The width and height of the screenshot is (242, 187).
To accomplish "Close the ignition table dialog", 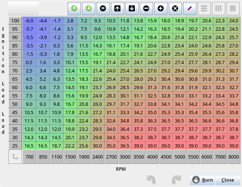I will click(x=228, y=180).
